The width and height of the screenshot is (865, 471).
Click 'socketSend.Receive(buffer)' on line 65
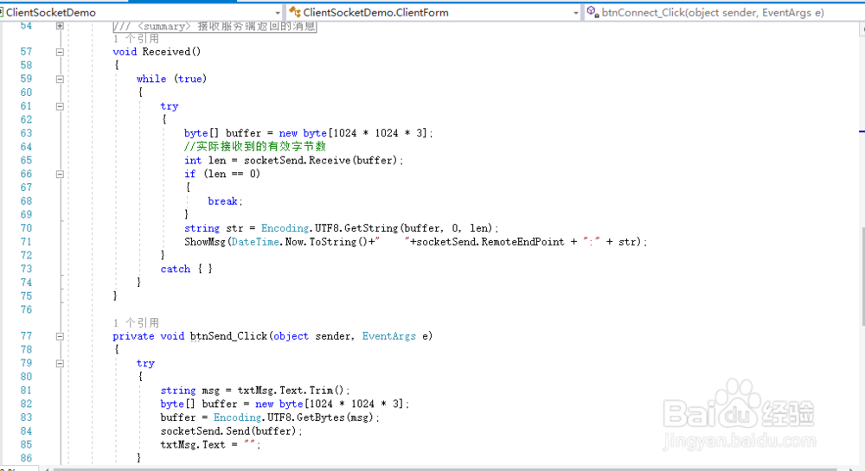pyautogui.click(x=321, y=160)
